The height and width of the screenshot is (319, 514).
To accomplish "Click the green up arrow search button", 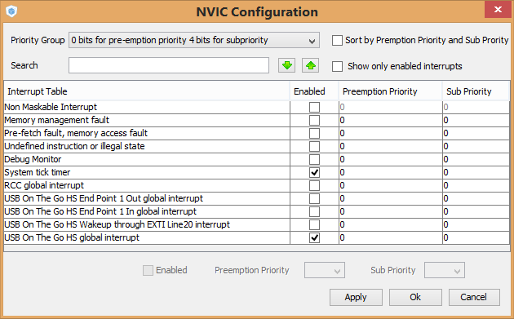I will (x=310, y=65).
